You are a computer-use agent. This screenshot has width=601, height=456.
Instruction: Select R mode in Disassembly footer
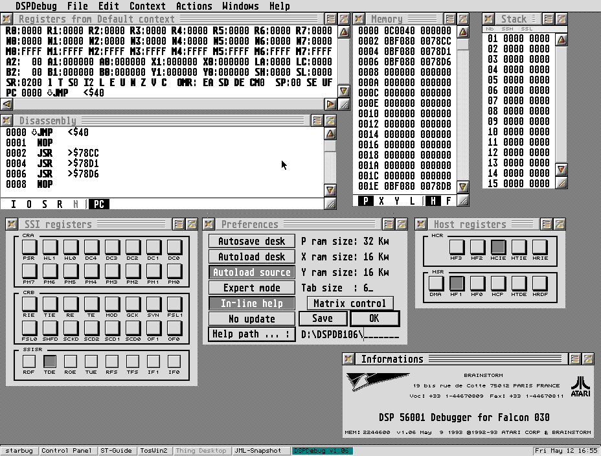coord(60,204)
